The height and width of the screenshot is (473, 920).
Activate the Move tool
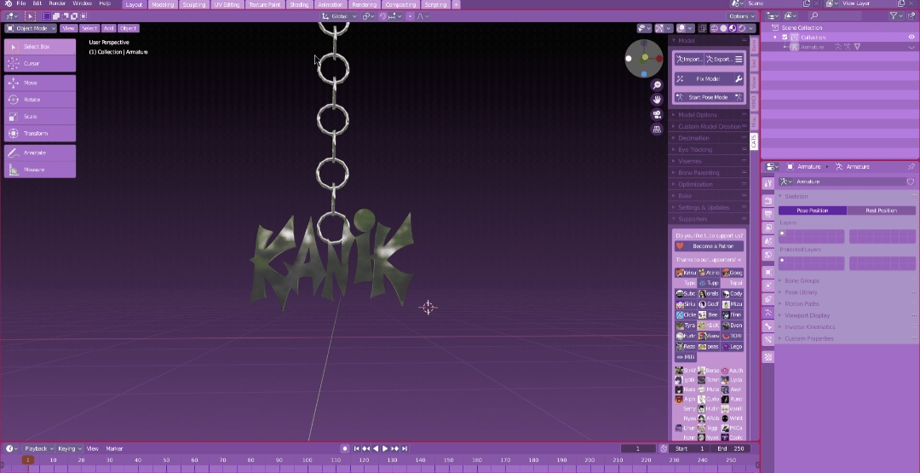pyautogui.click(x=40, y=83)
